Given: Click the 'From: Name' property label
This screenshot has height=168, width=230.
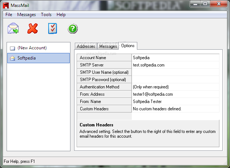Looking at the screenshot, I should click(x=104, y=102).
